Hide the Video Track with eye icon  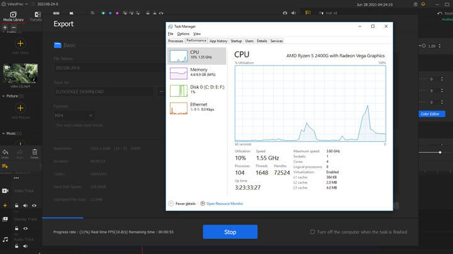pos(34,206)
